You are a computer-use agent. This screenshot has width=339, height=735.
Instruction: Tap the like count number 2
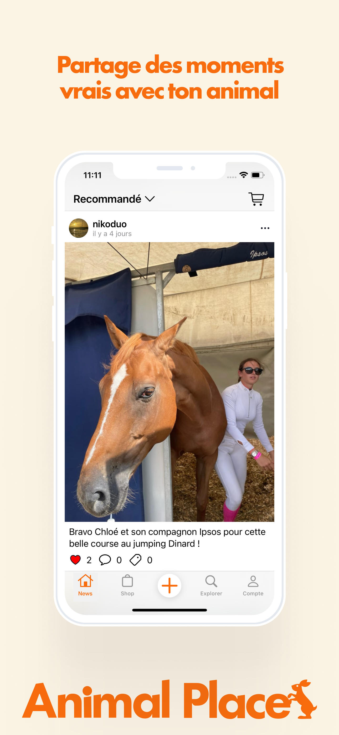click(x=89, y=560)
